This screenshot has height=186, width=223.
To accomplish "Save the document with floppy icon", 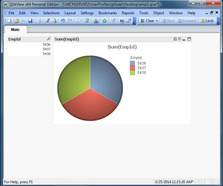I will pos(30,21).
